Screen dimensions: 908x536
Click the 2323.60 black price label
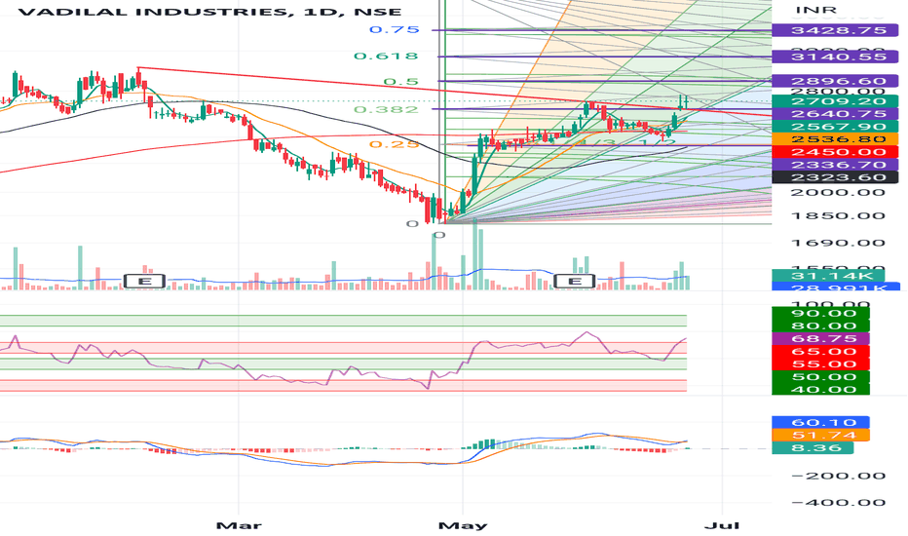836,178
